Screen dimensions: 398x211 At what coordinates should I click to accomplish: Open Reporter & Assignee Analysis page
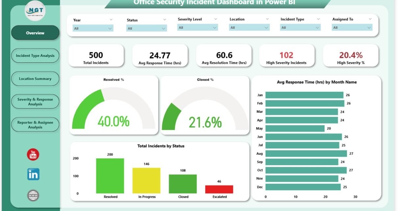[35, 125]
